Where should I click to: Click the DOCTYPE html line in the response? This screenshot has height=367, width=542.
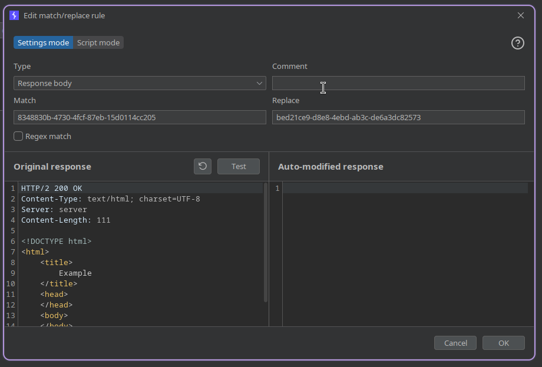point(57,242)
